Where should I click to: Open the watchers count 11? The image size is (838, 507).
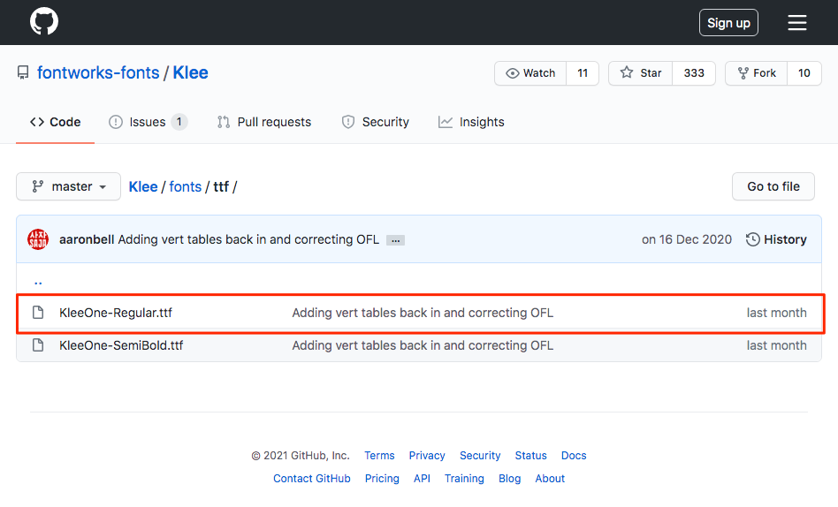pyautogui.click(x=583, y=73)
